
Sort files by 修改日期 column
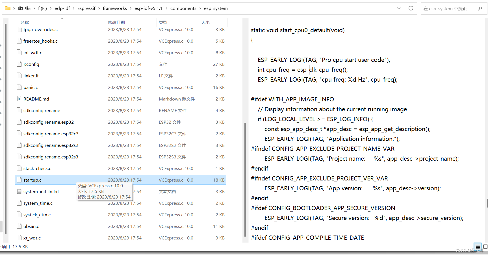[116, 22]
